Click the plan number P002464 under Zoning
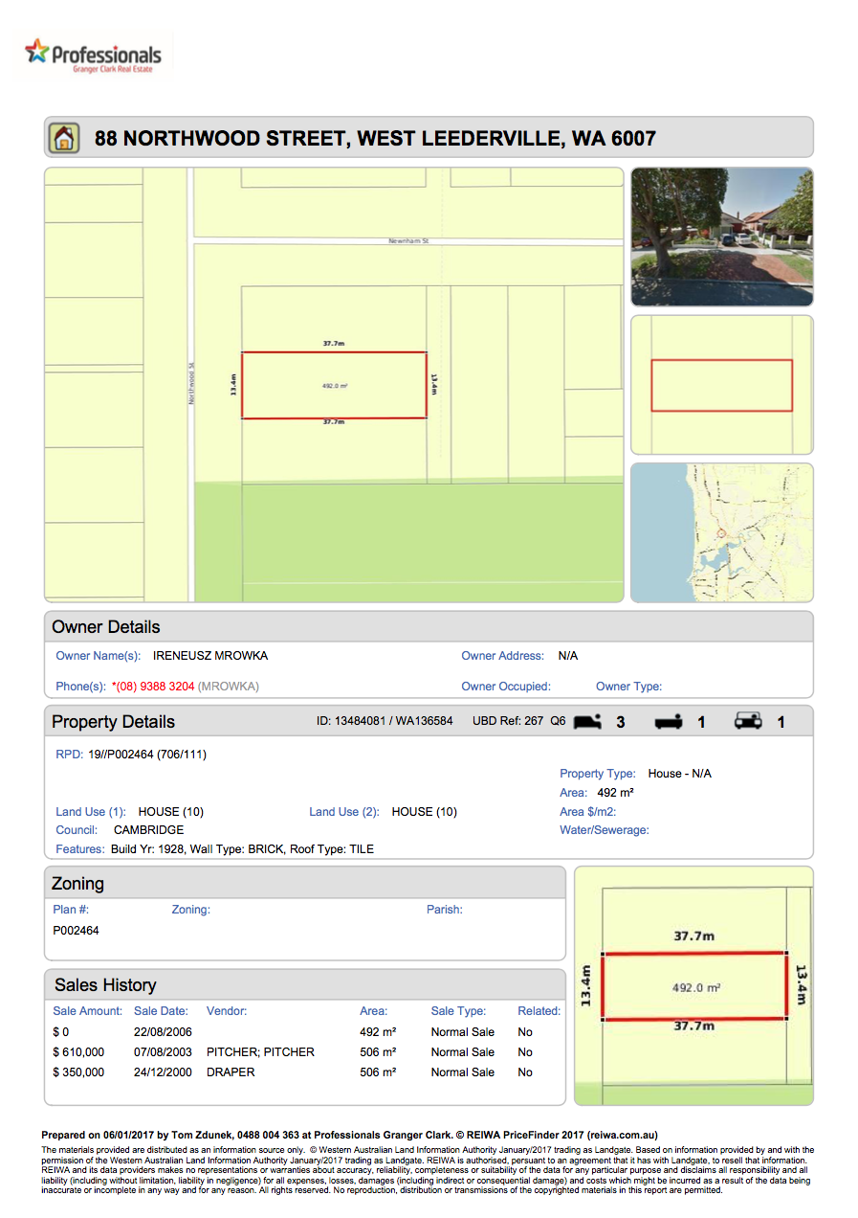 pos(76,931)
